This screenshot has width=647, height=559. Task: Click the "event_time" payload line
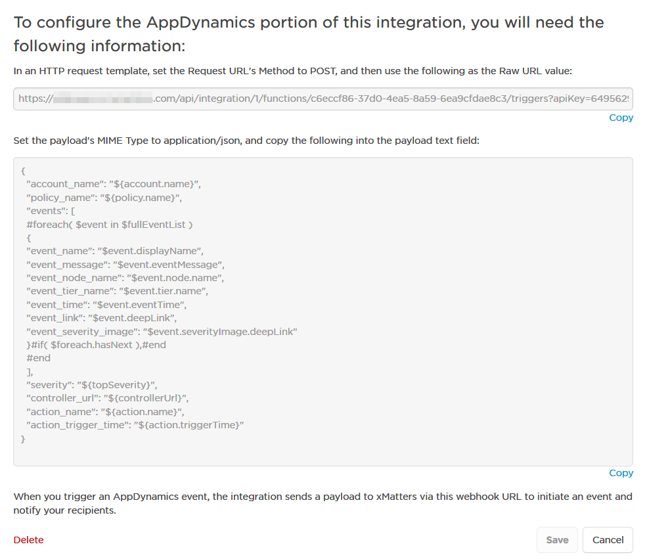pos(106,304)
